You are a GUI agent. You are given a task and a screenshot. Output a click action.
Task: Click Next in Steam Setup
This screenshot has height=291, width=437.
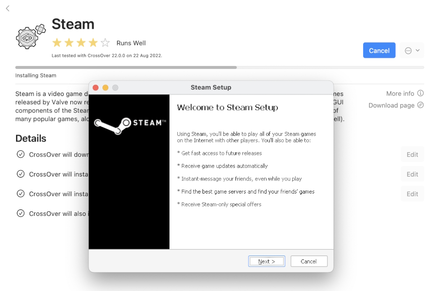point(267,261)
